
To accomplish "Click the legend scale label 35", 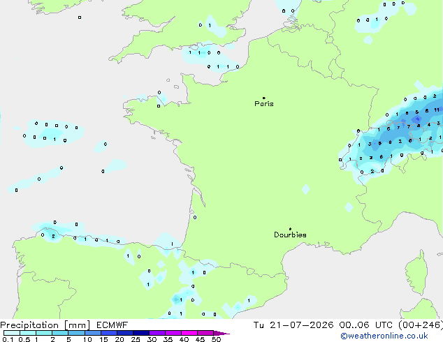I will point(168,339).
